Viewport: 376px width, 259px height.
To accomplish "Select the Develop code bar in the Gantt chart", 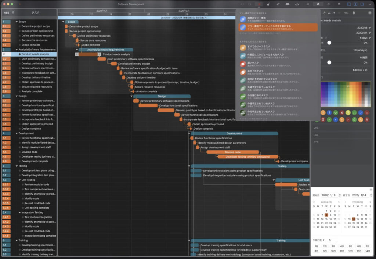I will (x=232, y=152).
